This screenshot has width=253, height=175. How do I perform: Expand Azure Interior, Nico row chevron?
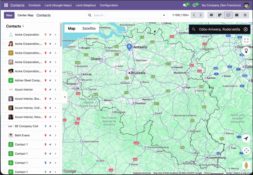55,117
